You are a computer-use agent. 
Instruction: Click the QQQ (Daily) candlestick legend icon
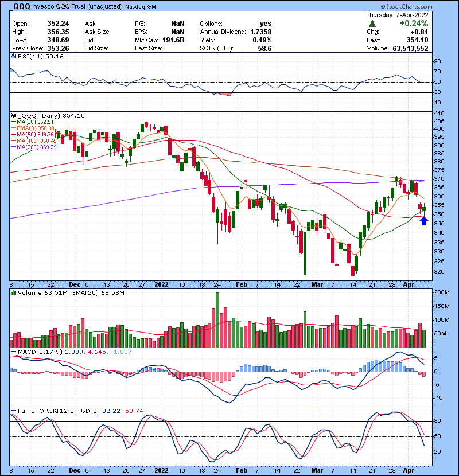pyautogui.click(x=13, y=115)
